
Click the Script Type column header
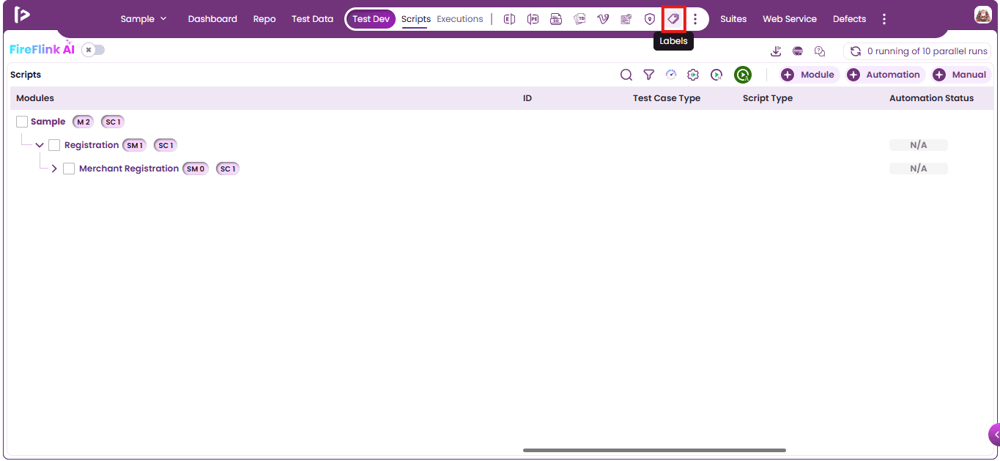point(768,98)
